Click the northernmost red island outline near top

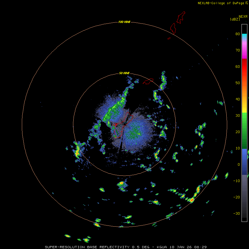(x=181, y=17)
